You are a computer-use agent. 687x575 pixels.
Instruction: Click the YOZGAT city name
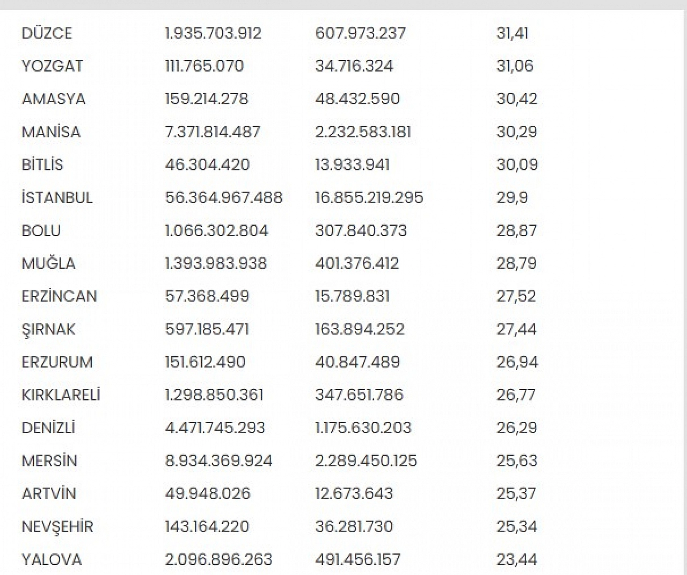tap(52, 66)
